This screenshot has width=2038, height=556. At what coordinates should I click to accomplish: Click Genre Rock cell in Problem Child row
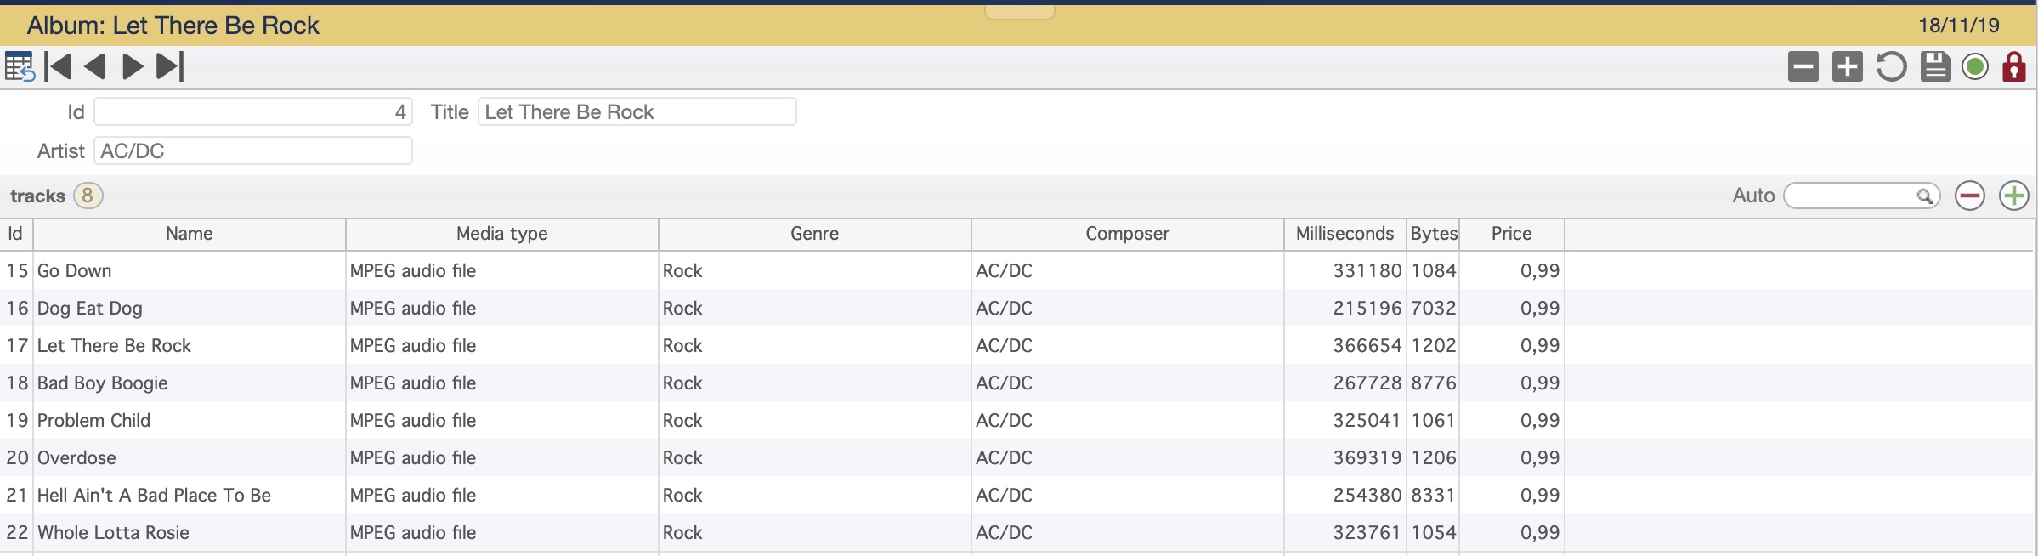coord(815,420)
